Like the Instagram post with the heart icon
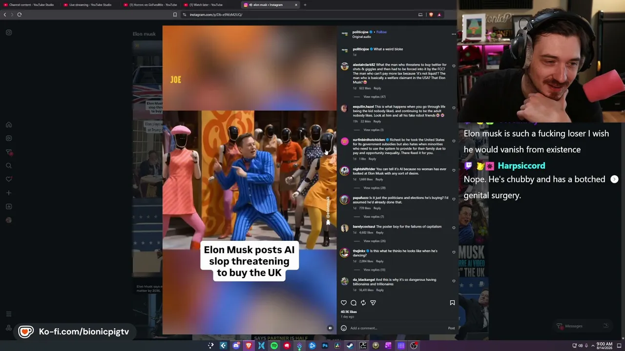The width and height of the screenshot is (625, 351). click(344, 303)
